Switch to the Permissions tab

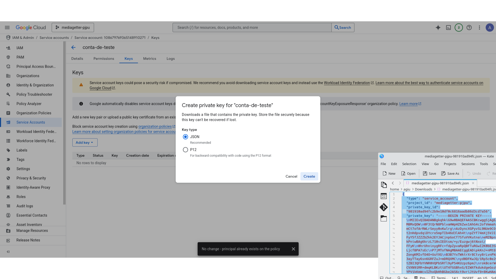point(104,59)
